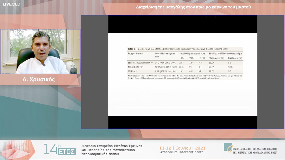The image size is (285, 160).
Task: Click the society emblem beside ΕΤΑΙΡΕΙΑ ΜΕΛΕΤΗΣ text
Action: pyautogui.click(x=228, y=147)
